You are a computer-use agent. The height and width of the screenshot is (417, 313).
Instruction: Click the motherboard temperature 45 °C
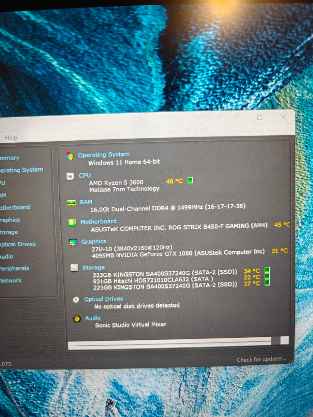(x=282, y=224)
